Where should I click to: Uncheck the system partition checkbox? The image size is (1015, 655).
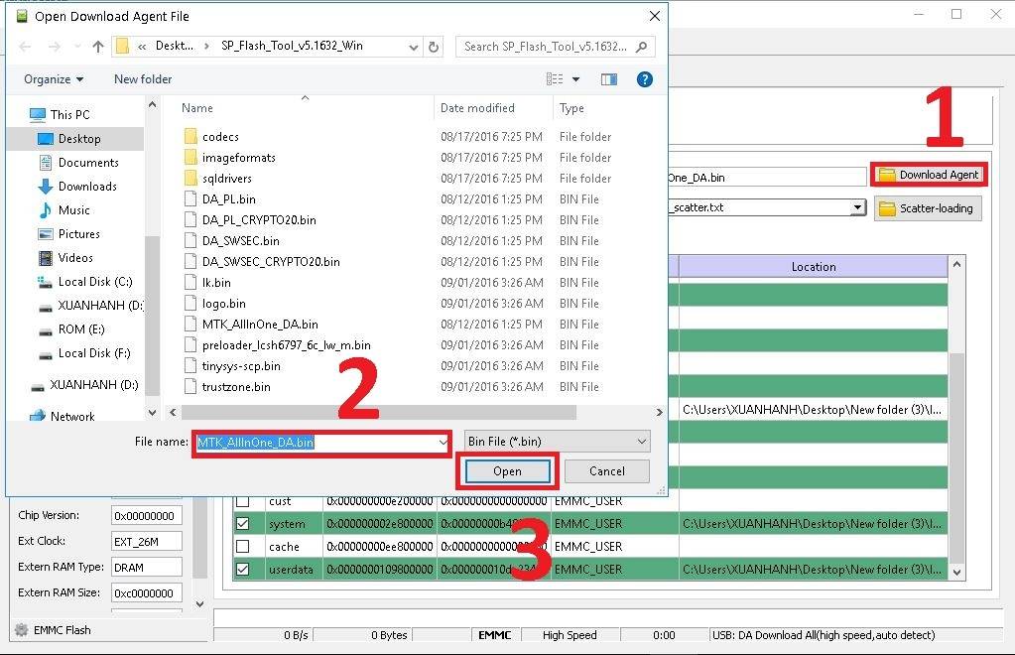[243, 523]
